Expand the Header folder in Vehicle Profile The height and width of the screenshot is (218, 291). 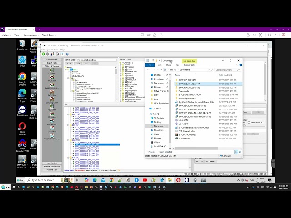click(120, 65)
